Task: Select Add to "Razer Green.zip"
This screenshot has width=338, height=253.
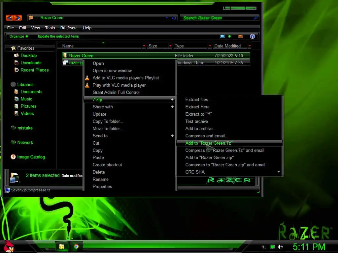Action: tap(229, 157)
